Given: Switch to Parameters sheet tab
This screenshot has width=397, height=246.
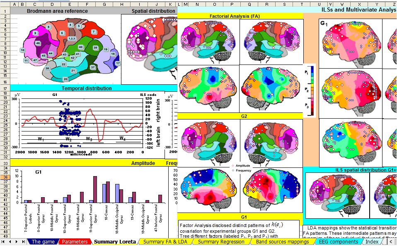Looking at the screenshot, I should tap(75, 241).
